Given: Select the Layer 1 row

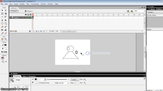Looking at the screenshot, I should point(20,18).
